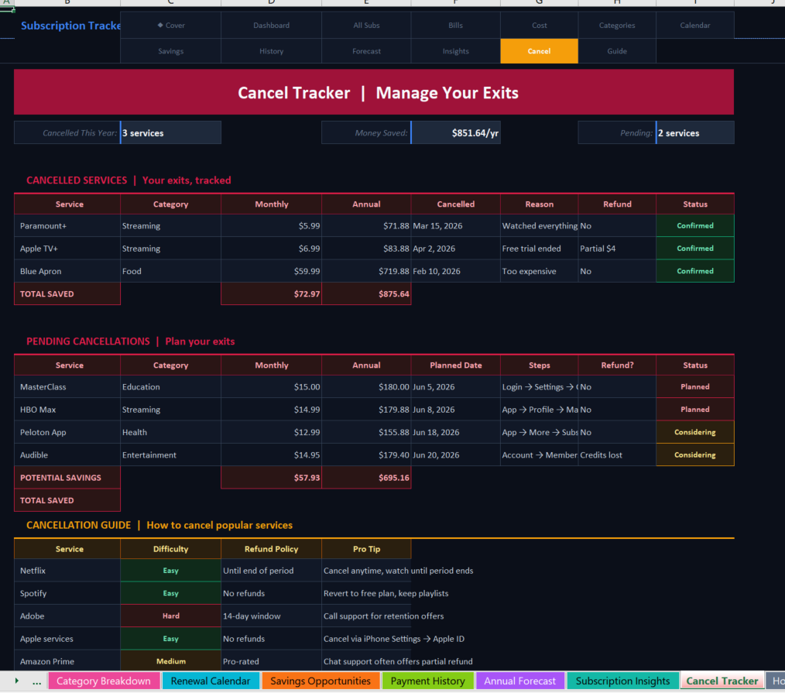The height and width of the screenshot is (693, 785).
Task: Select the Hard difficulty cell for Adobe
Action: pos(171,616)
